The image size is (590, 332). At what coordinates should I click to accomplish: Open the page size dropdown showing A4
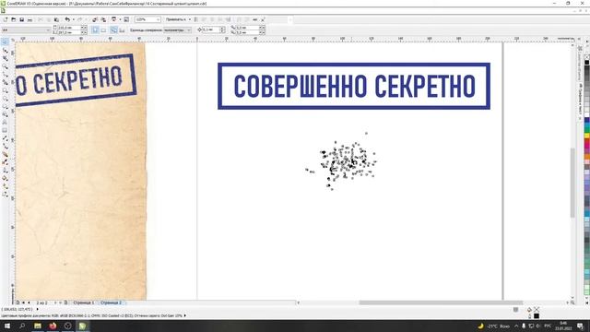(26, 30)
